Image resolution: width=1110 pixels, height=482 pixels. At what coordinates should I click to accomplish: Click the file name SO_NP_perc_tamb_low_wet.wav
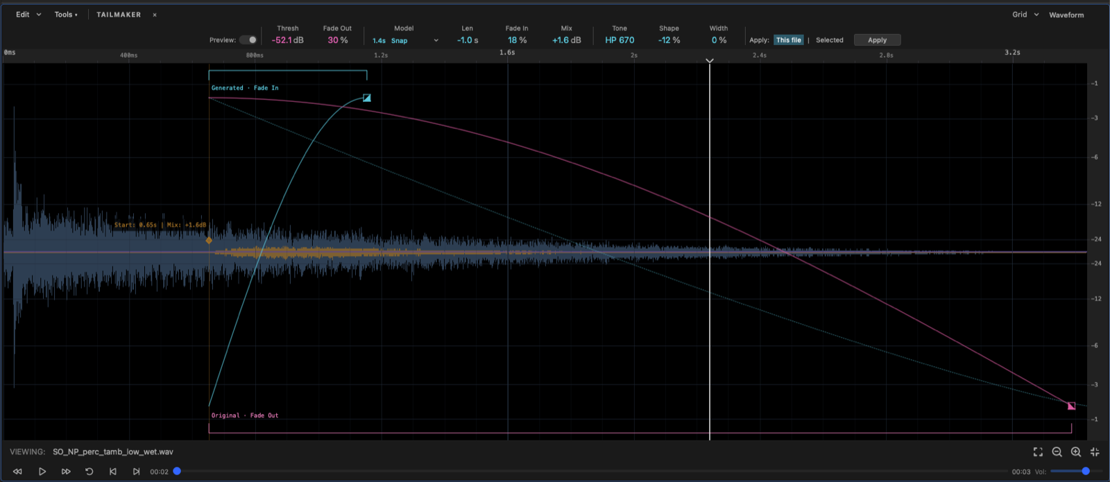pos(113,452)
